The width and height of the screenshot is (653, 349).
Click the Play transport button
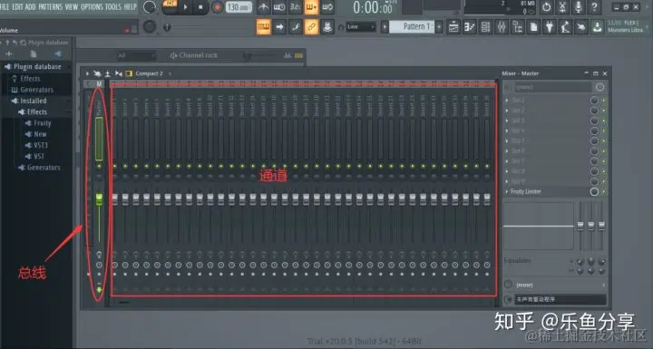186,7
